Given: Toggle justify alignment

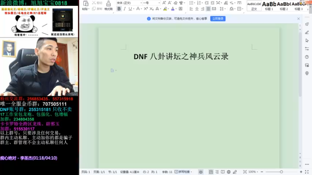Looking at the screenshot, I should [208, 9].
